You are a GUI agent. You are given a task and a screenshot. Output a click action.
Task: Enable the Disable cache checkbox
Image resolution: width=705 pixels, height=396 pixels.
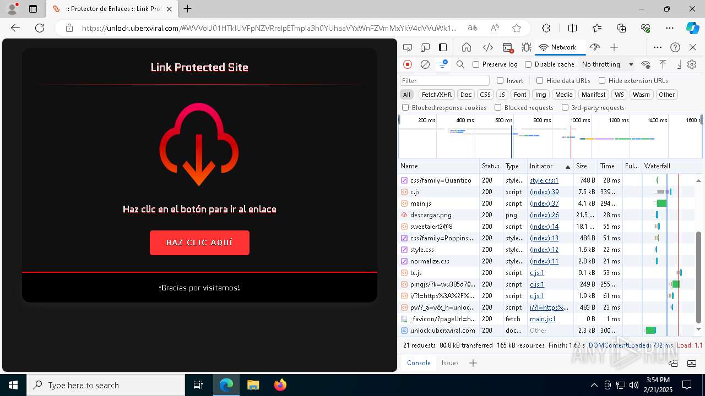tap(528, 64)
